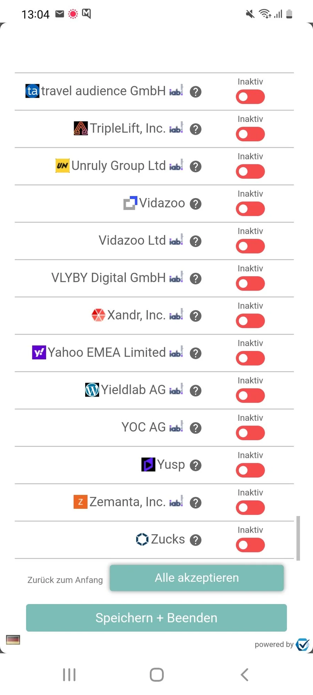Viewport: 313px width, 695px height.
Task: Tap the language flag icon
Action: 13,639
